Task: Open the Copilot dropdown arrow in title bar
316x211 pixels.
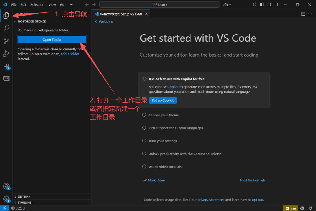Action: click(x=230, y=4)
